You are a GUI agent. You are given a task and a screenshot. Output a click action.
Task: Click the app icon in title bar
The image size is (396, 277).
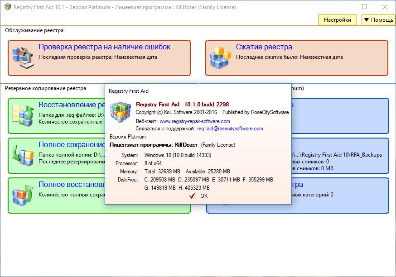tap(8, 7)
